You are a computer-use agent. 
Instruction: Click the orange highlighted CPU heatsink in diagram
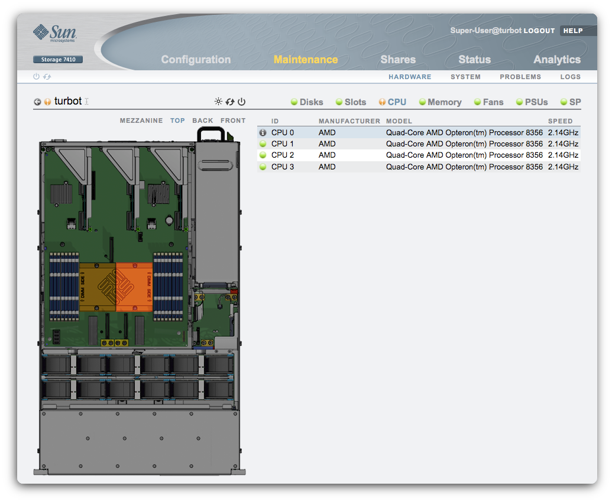click(x=134, y=287)
